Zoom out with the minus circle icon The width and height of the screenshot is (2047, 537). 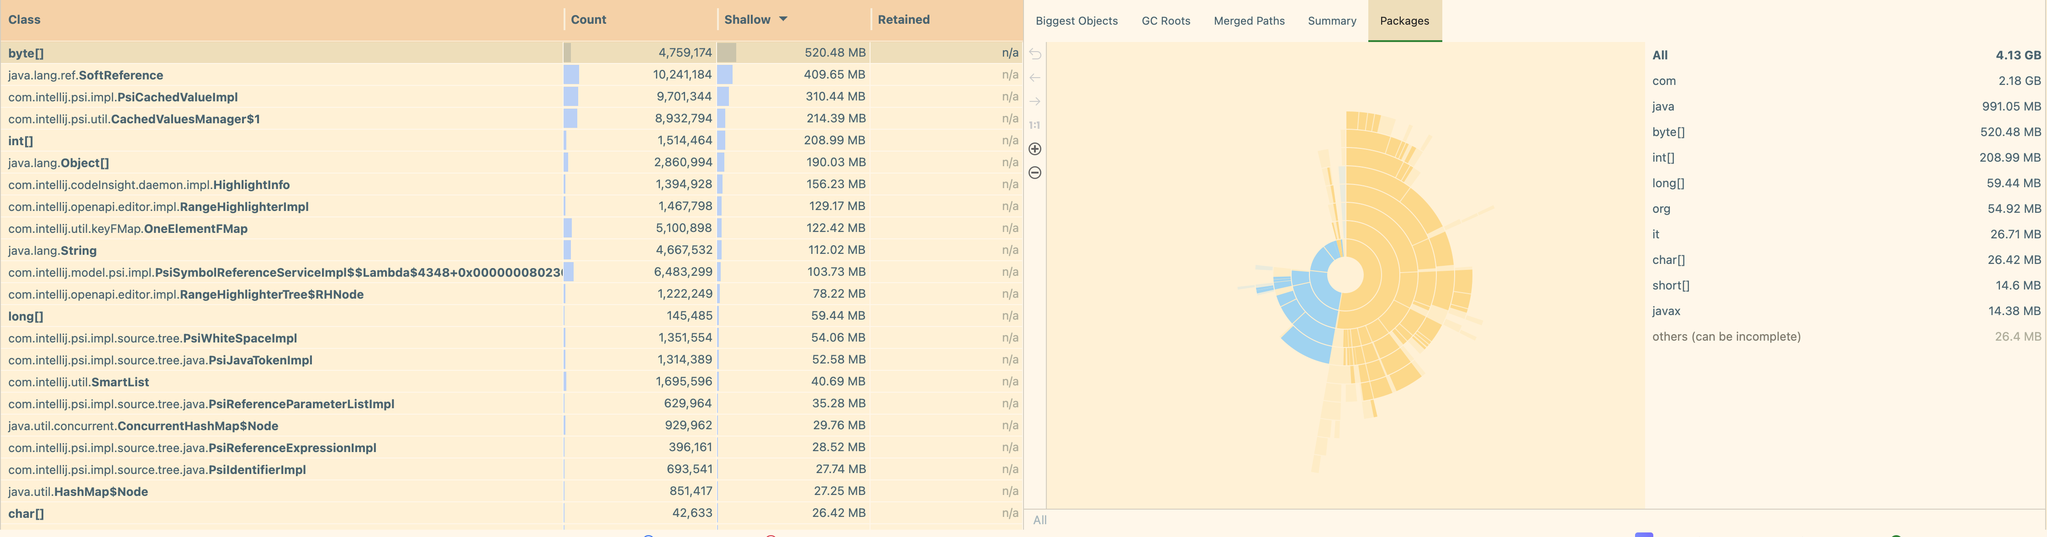point(1034,173)
